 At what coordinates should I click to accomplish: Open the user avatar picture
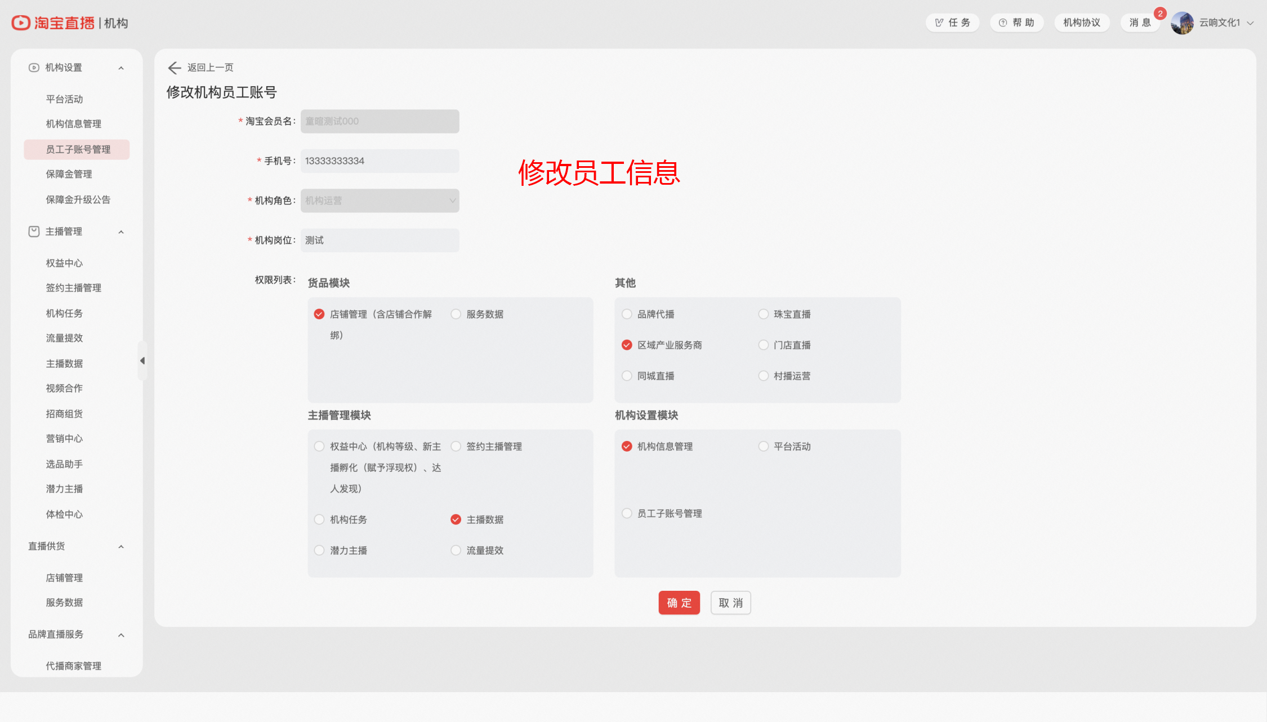point(1182,23)
